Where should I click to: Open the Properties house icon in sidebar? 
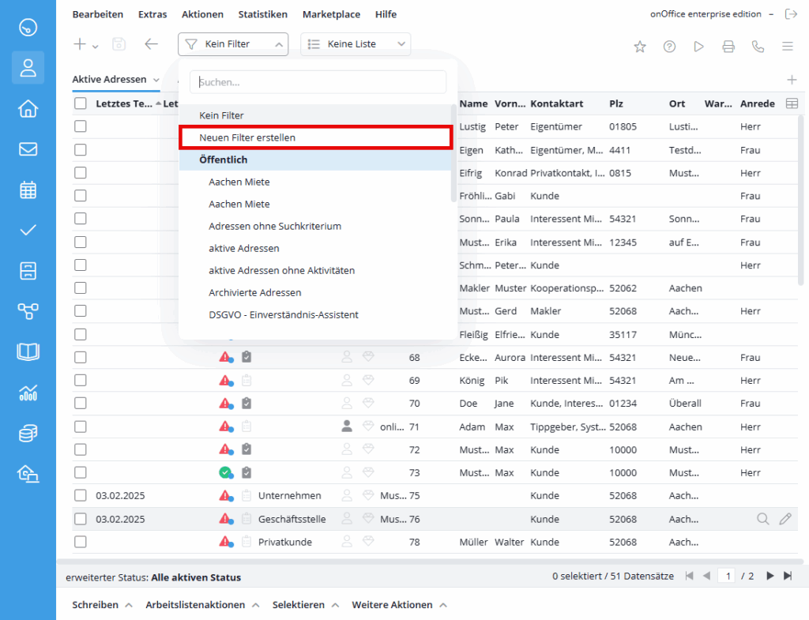pyautogui.click(x=28, y=108)
